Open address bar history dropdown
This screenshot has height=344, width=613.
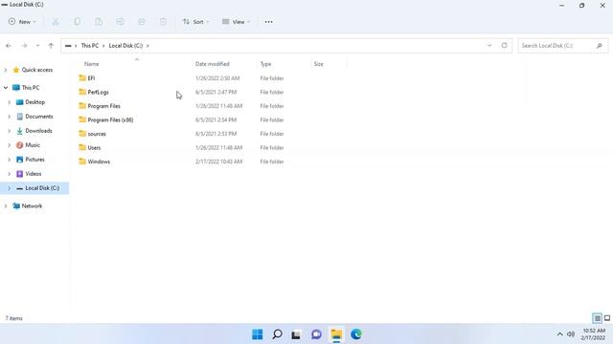click(489, 46)
